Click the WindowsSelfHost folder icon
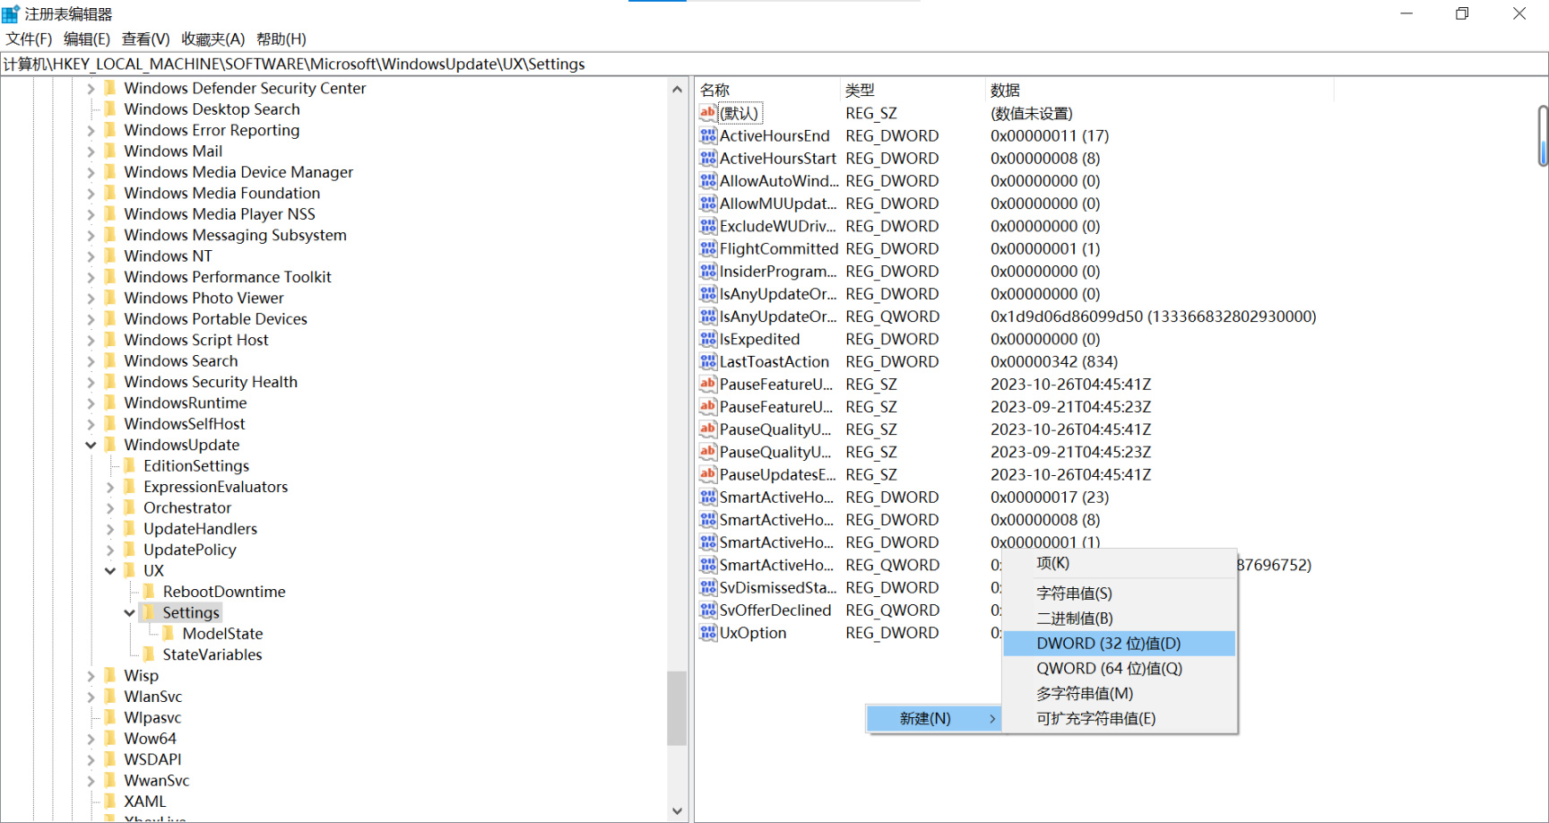The height and width of the screenshot is (823, 1549). coord(111,423)
